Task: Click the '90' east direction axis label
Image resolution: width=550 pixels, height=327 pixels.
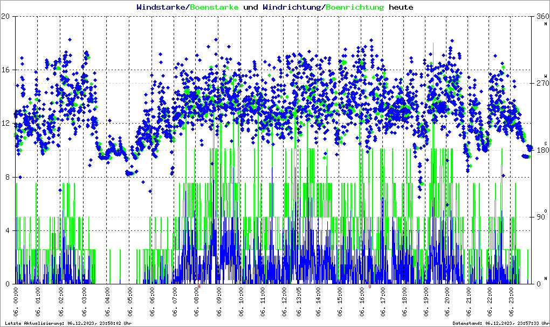Action: click(541, 217)
